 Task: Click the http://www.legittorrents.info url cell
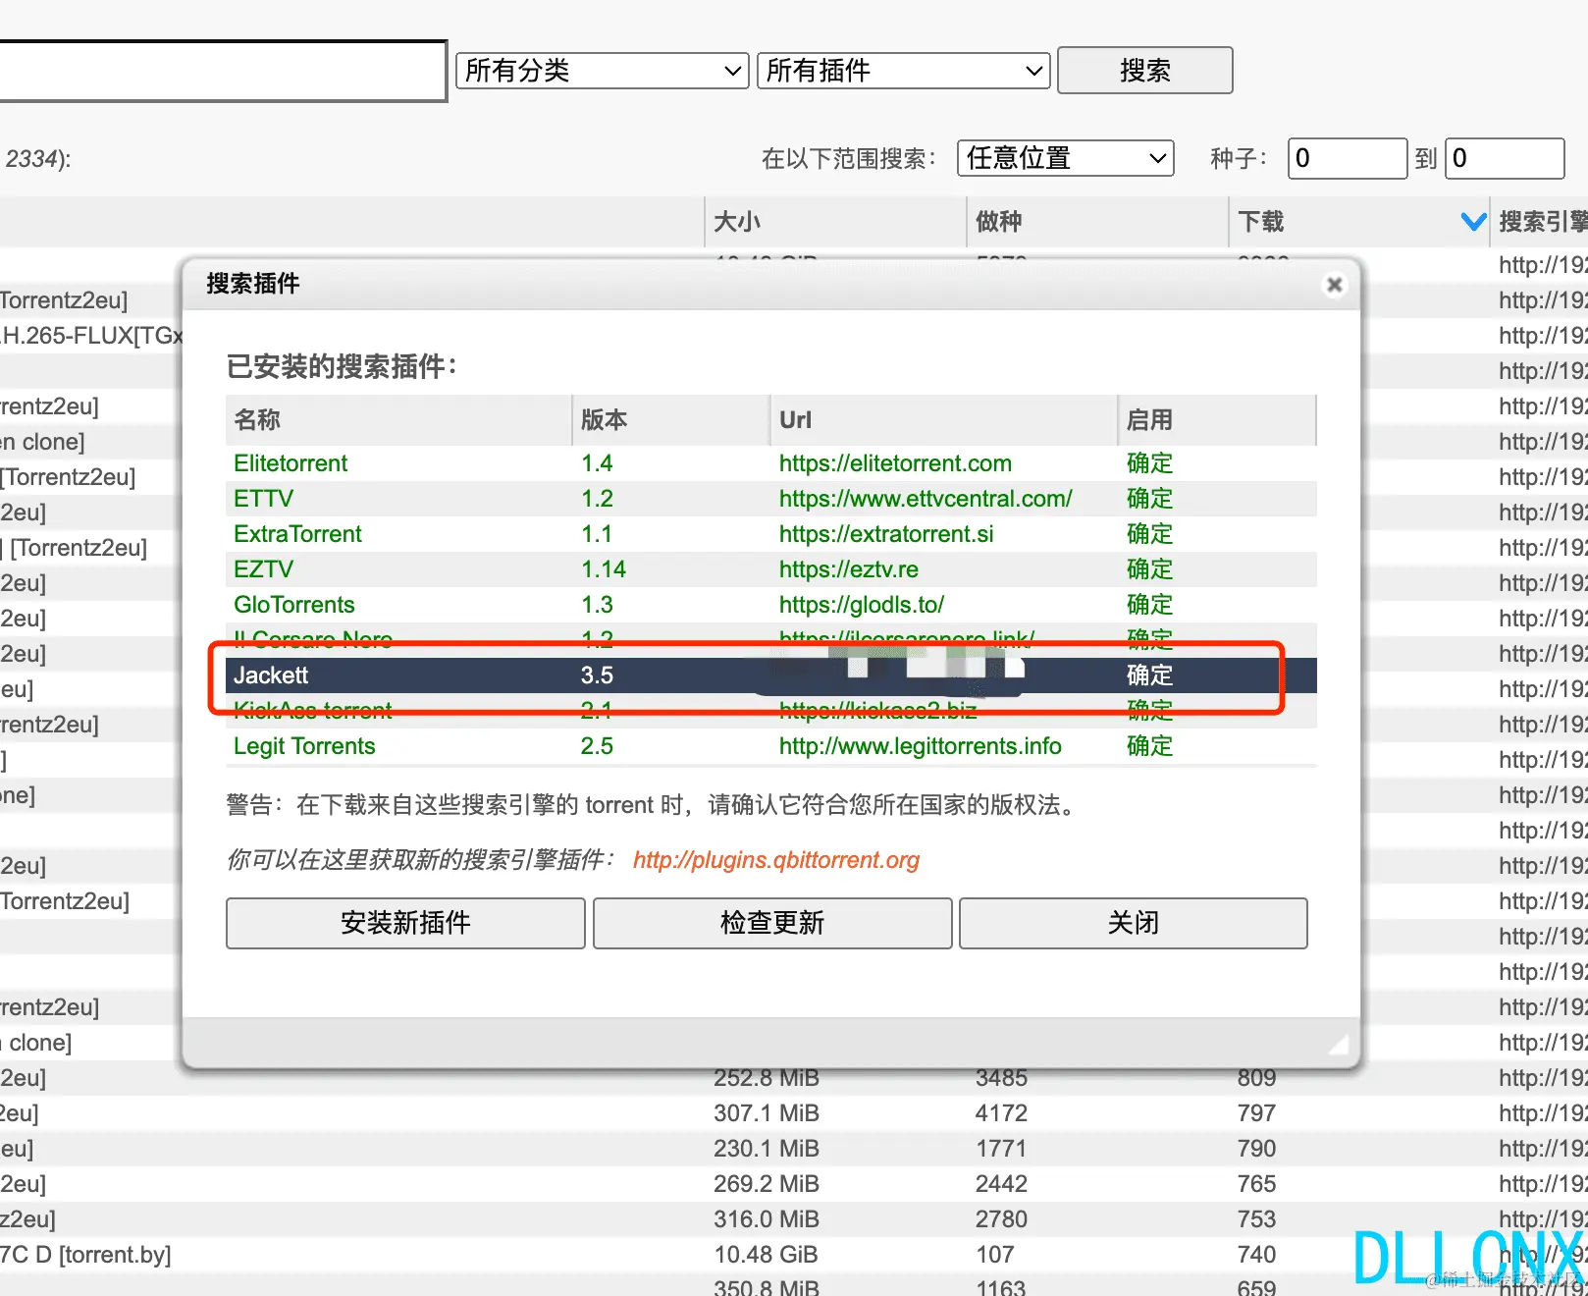[x=921, y=746]
